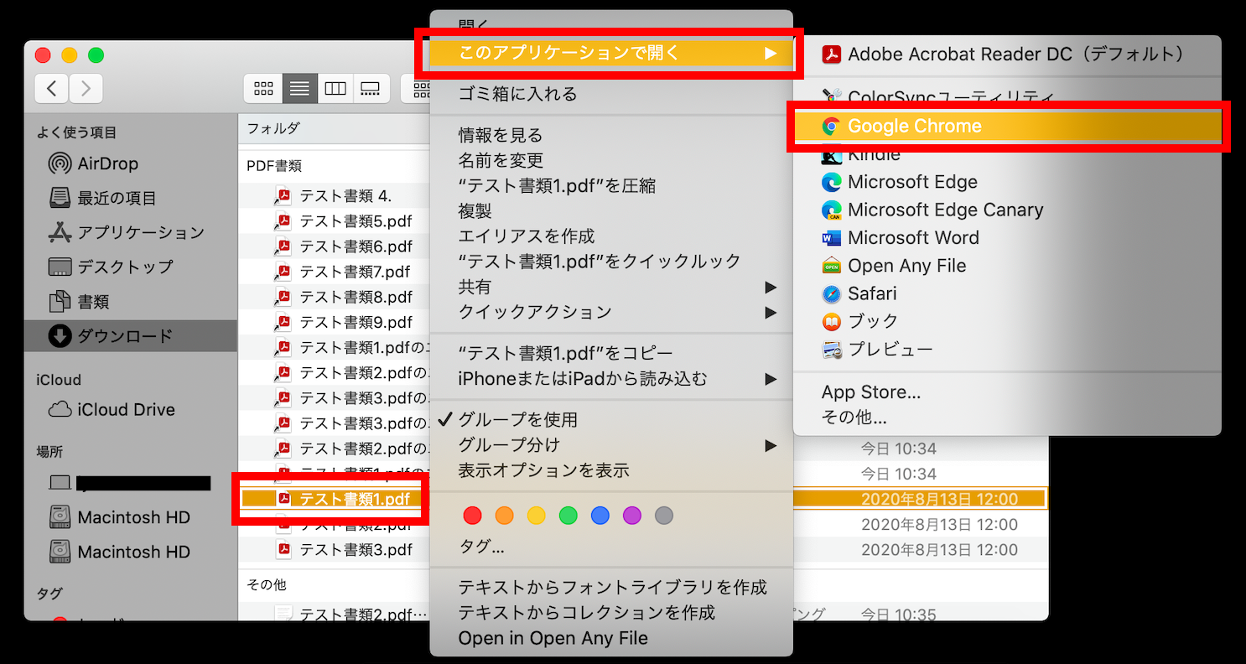Apply the blue tag color
1246x664 pixels.
pos(600,515)
